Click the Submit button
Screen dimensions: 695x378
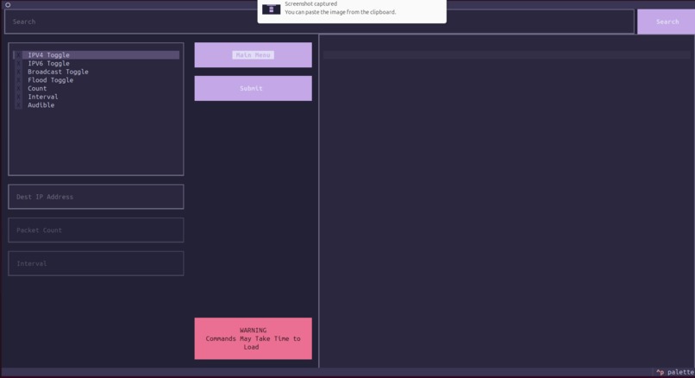click(254, 88)
